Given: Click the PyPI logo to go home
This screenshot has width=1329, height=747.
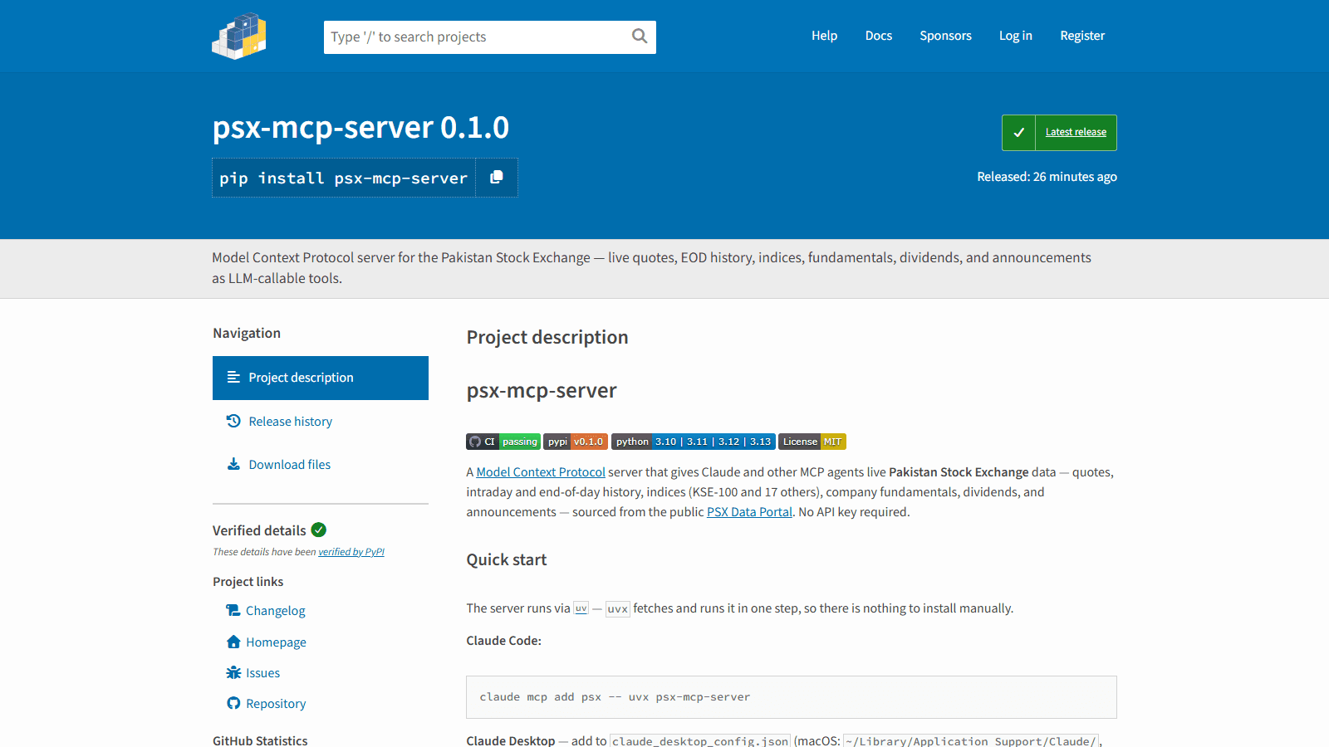Looking at the screenshot, I should point(239,36).
